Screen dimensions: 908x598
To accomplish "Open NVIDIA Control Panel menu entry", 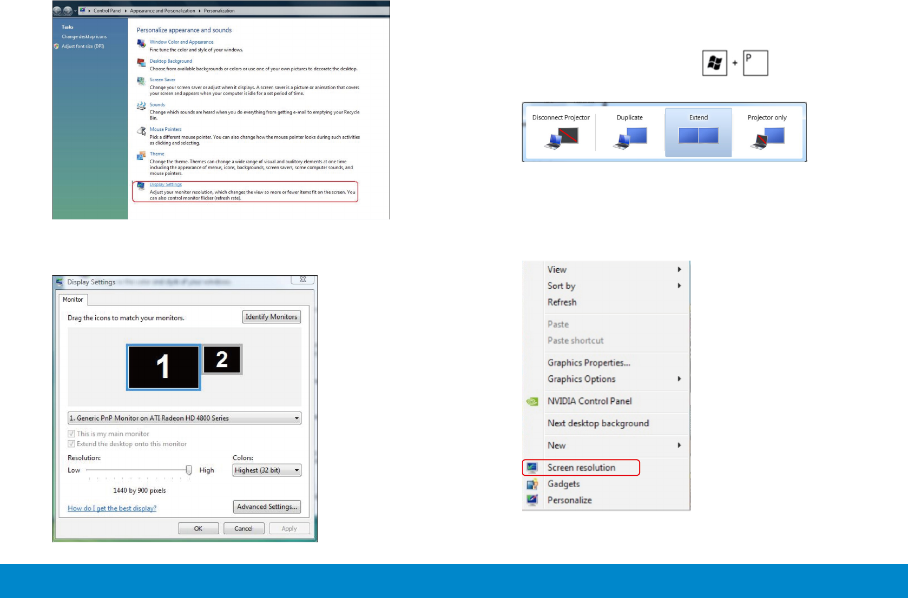I will click(x=590, y=401).
